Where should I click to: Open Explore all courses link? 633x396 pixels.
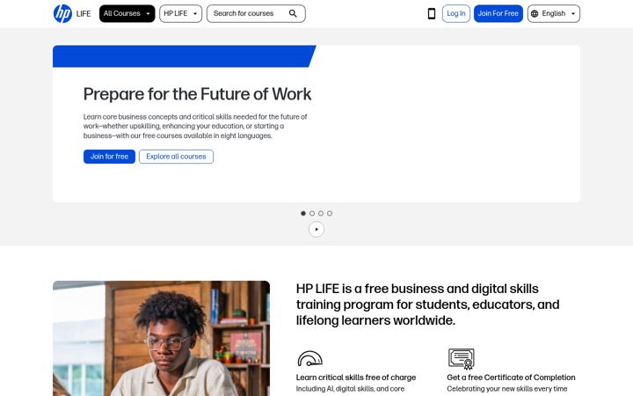176,157
